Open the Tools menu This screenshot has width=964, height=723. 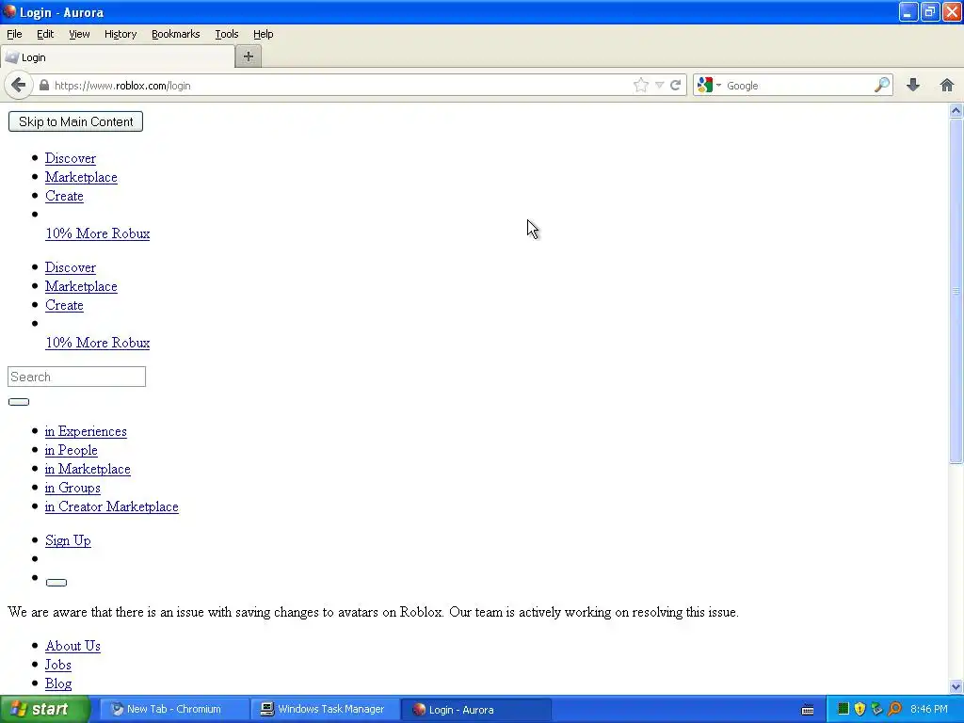click(x=227, y=34)
